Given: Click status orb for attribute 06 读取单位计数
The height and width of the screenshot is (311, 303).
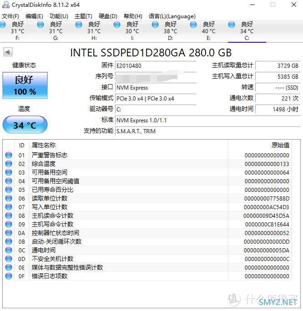Looking at the screenshot, I should pos(9,198).
